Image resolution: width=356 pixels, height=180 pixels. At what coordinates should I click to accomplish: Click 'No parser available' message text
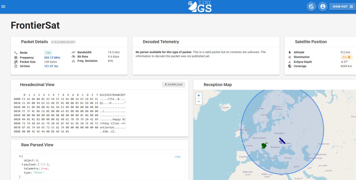click(164, 52)
